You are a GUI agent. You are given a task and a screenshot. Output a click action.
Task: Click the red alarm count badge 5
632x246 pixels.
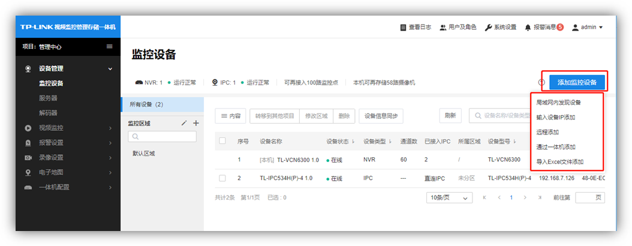pos(560,27)
